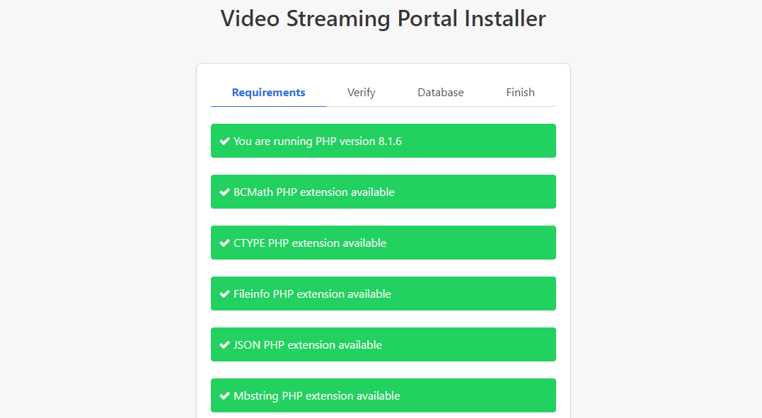
Task: Click the BCMath checkmark icon
Action: tap(225, 192)
